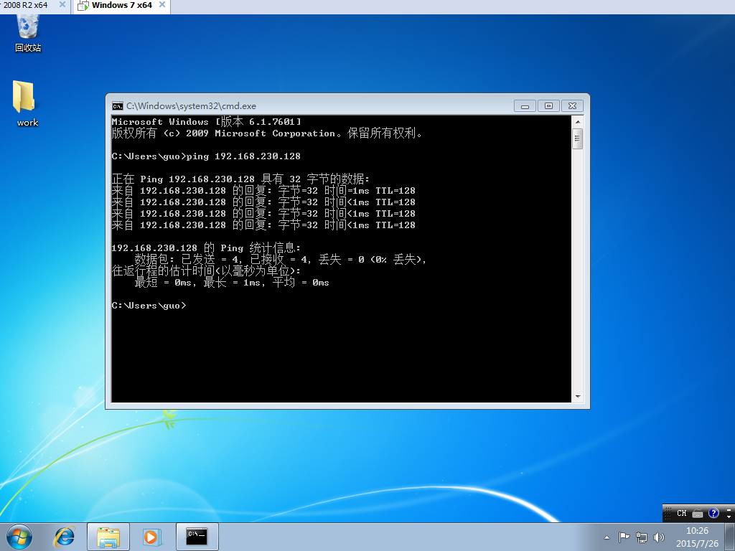Open the CH input language selector
This screenshot has width=735, height=551.
[x=681, y=513]
